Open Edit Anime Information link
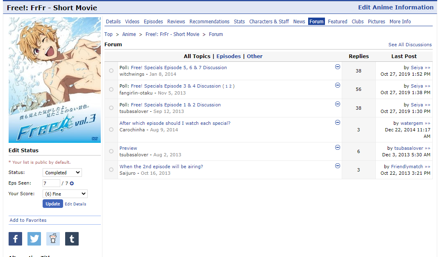The image size is (445, 257). click(x=395, y=7)
